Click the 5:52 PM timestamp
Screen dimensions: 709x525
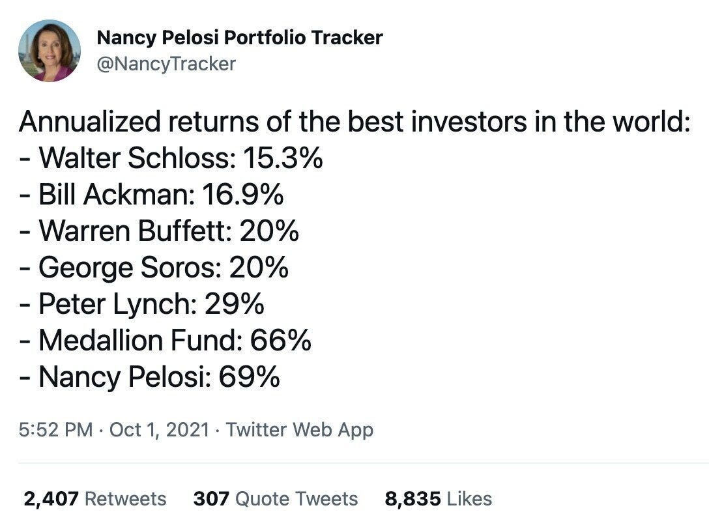pyautogui.click(x=56, y=430)
